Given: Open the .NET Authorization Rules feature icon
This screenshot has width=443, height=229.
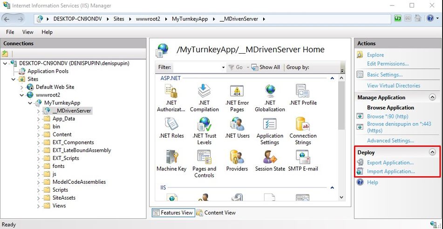Looking at the screenshot, I should [171, 98].
